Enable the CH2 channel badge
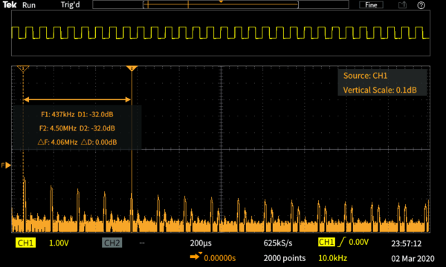Screen dimensions: 446x267 111,243
